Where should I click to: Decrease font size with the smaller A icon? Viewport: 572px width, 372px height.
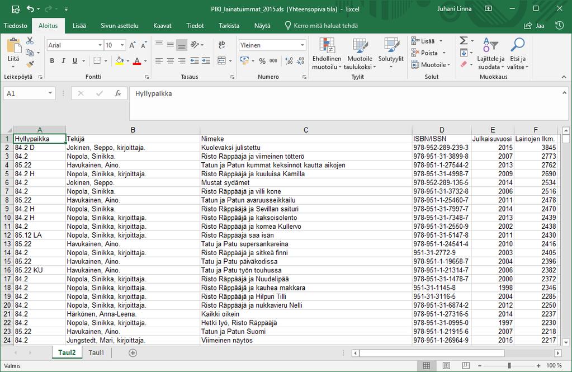pos(144,45)
